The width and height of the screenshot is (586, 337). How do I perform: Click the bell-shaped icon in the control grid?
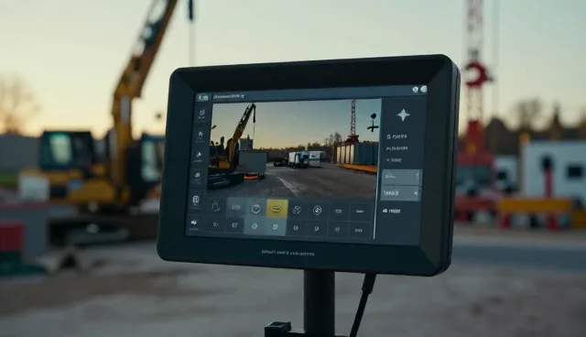216,206
